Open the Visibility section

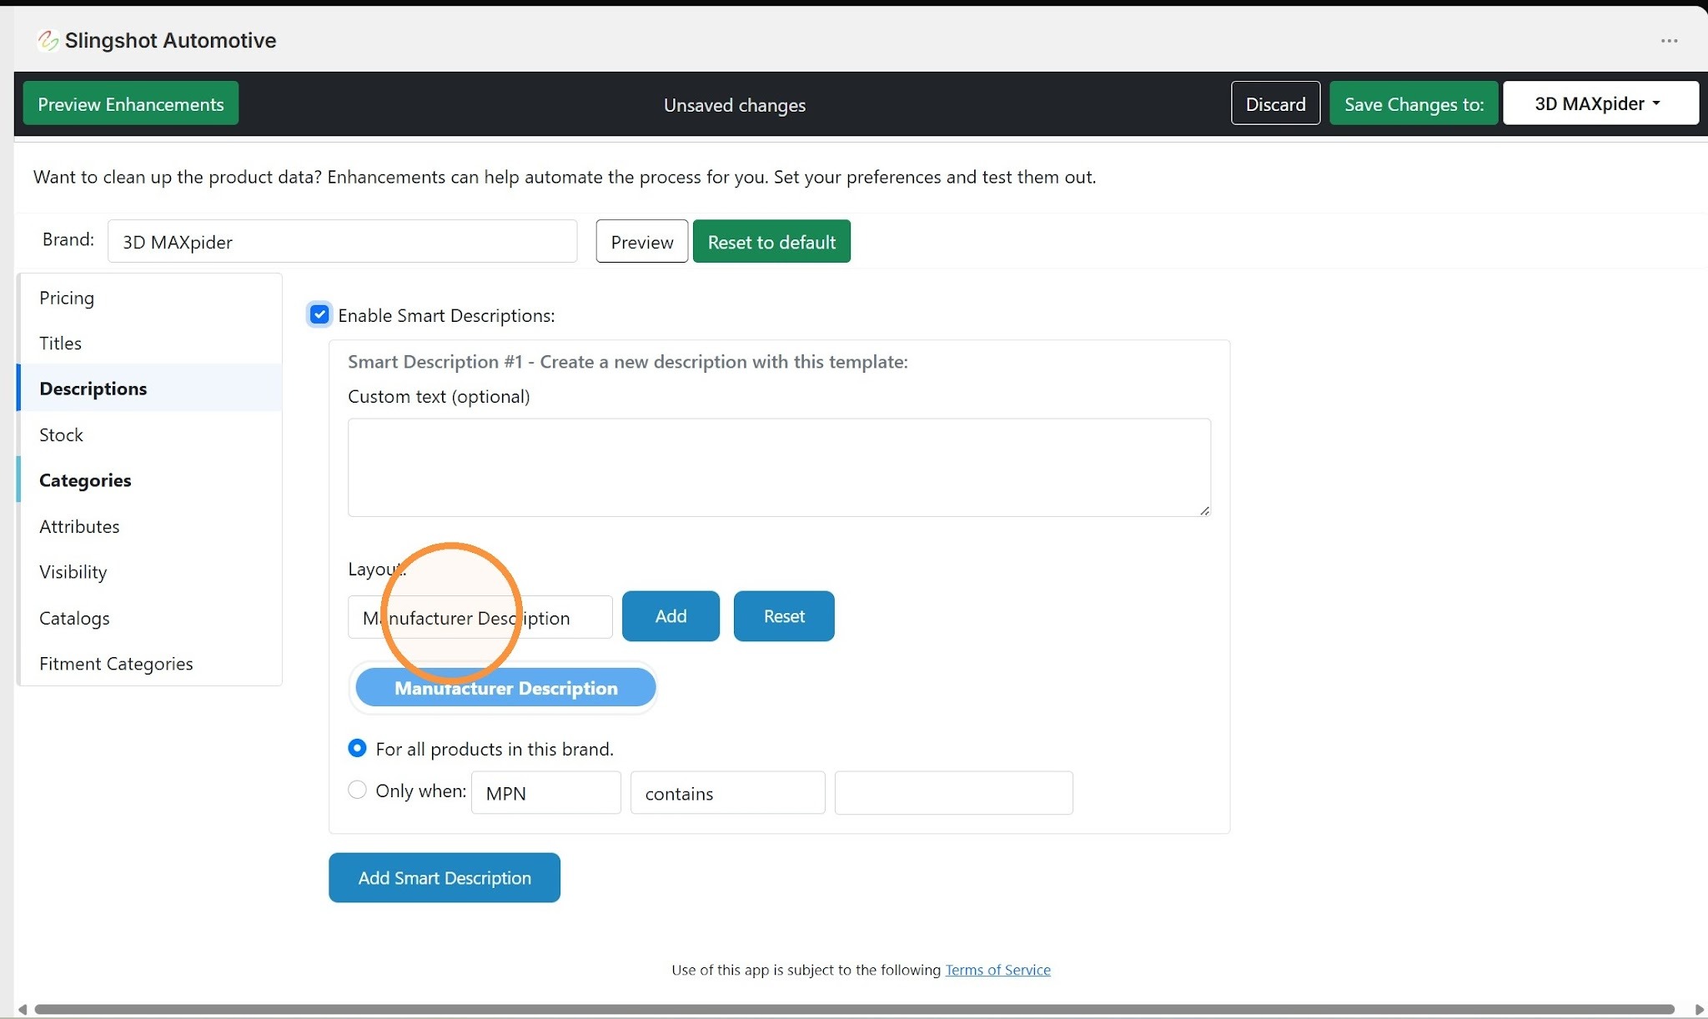(x=150, y=572)
